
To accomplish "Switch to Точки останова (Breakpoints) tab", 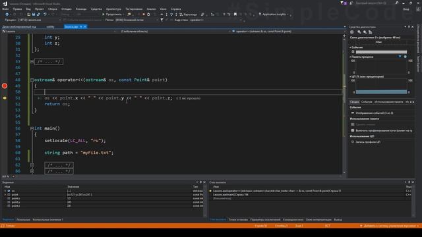I will 238,220.
